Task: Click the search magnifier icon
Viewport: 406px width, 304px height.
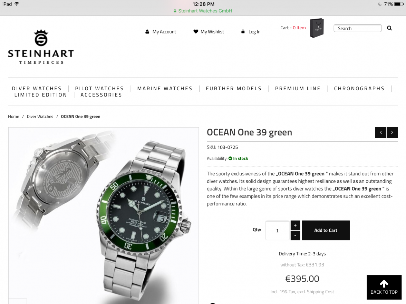Action: (x=389, y=28)
